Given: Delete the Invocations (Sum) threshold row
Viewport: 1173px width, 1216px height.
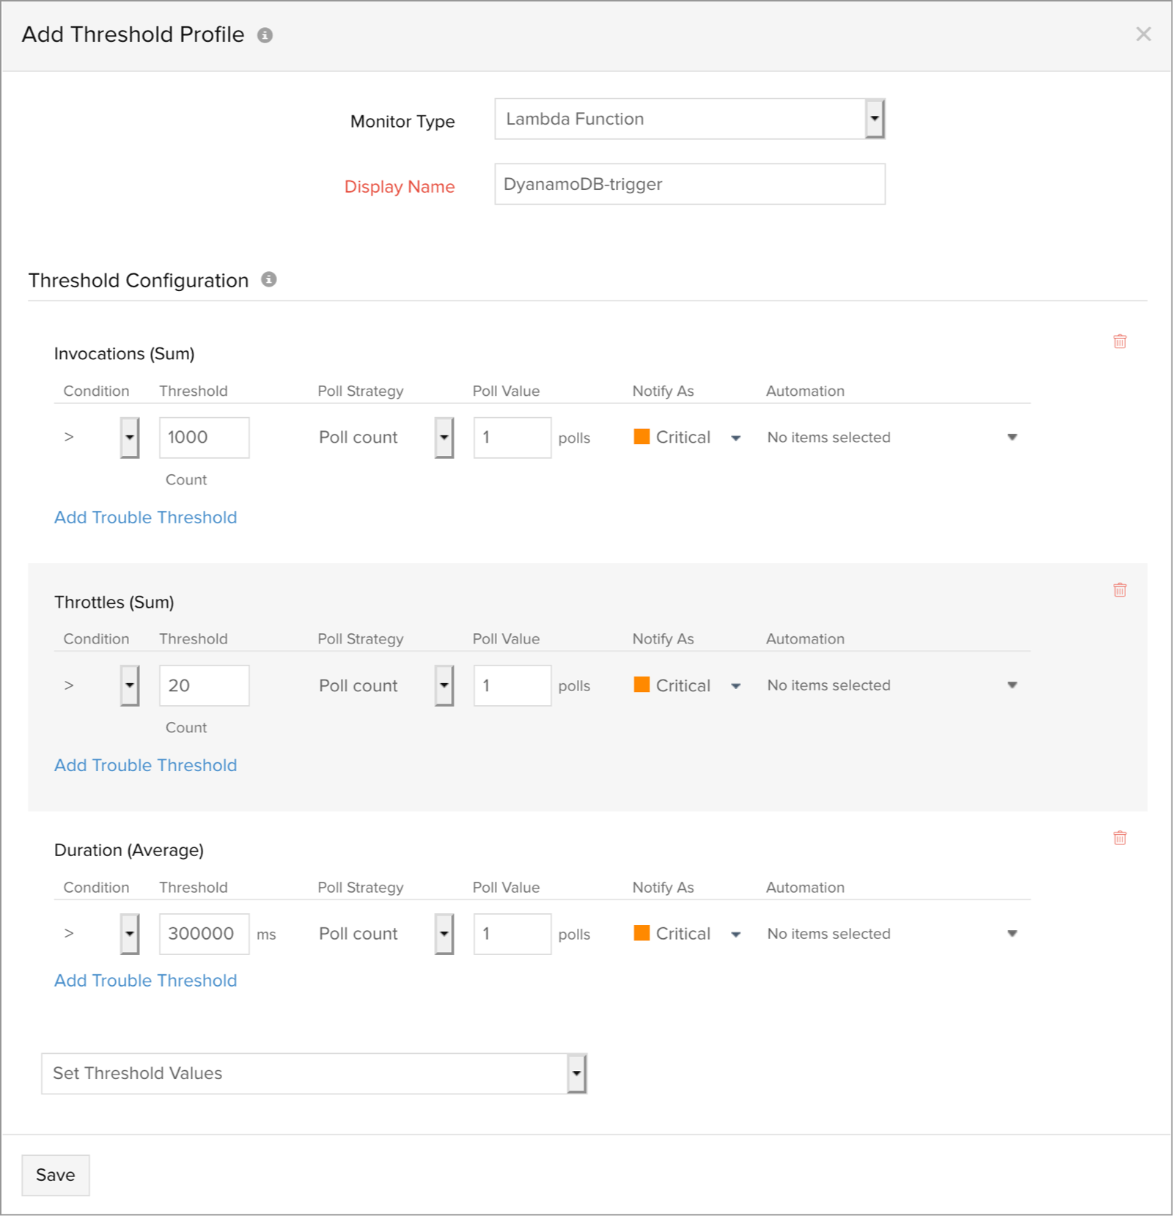Looking at the screenshot, I should tap(1119, 341).
